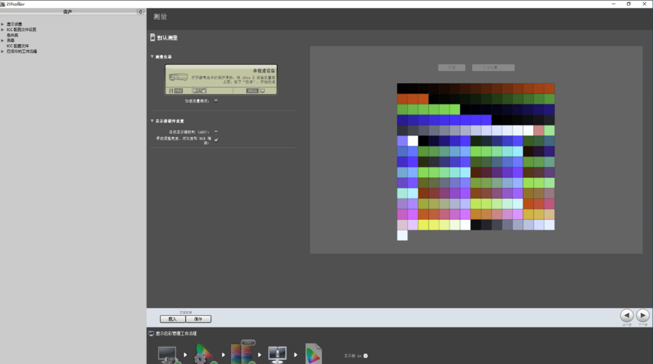Click the projector device icon in instrument display
The height and width of the screenshot is (364, 653).
pyautogui.click(x=178, y=77)
